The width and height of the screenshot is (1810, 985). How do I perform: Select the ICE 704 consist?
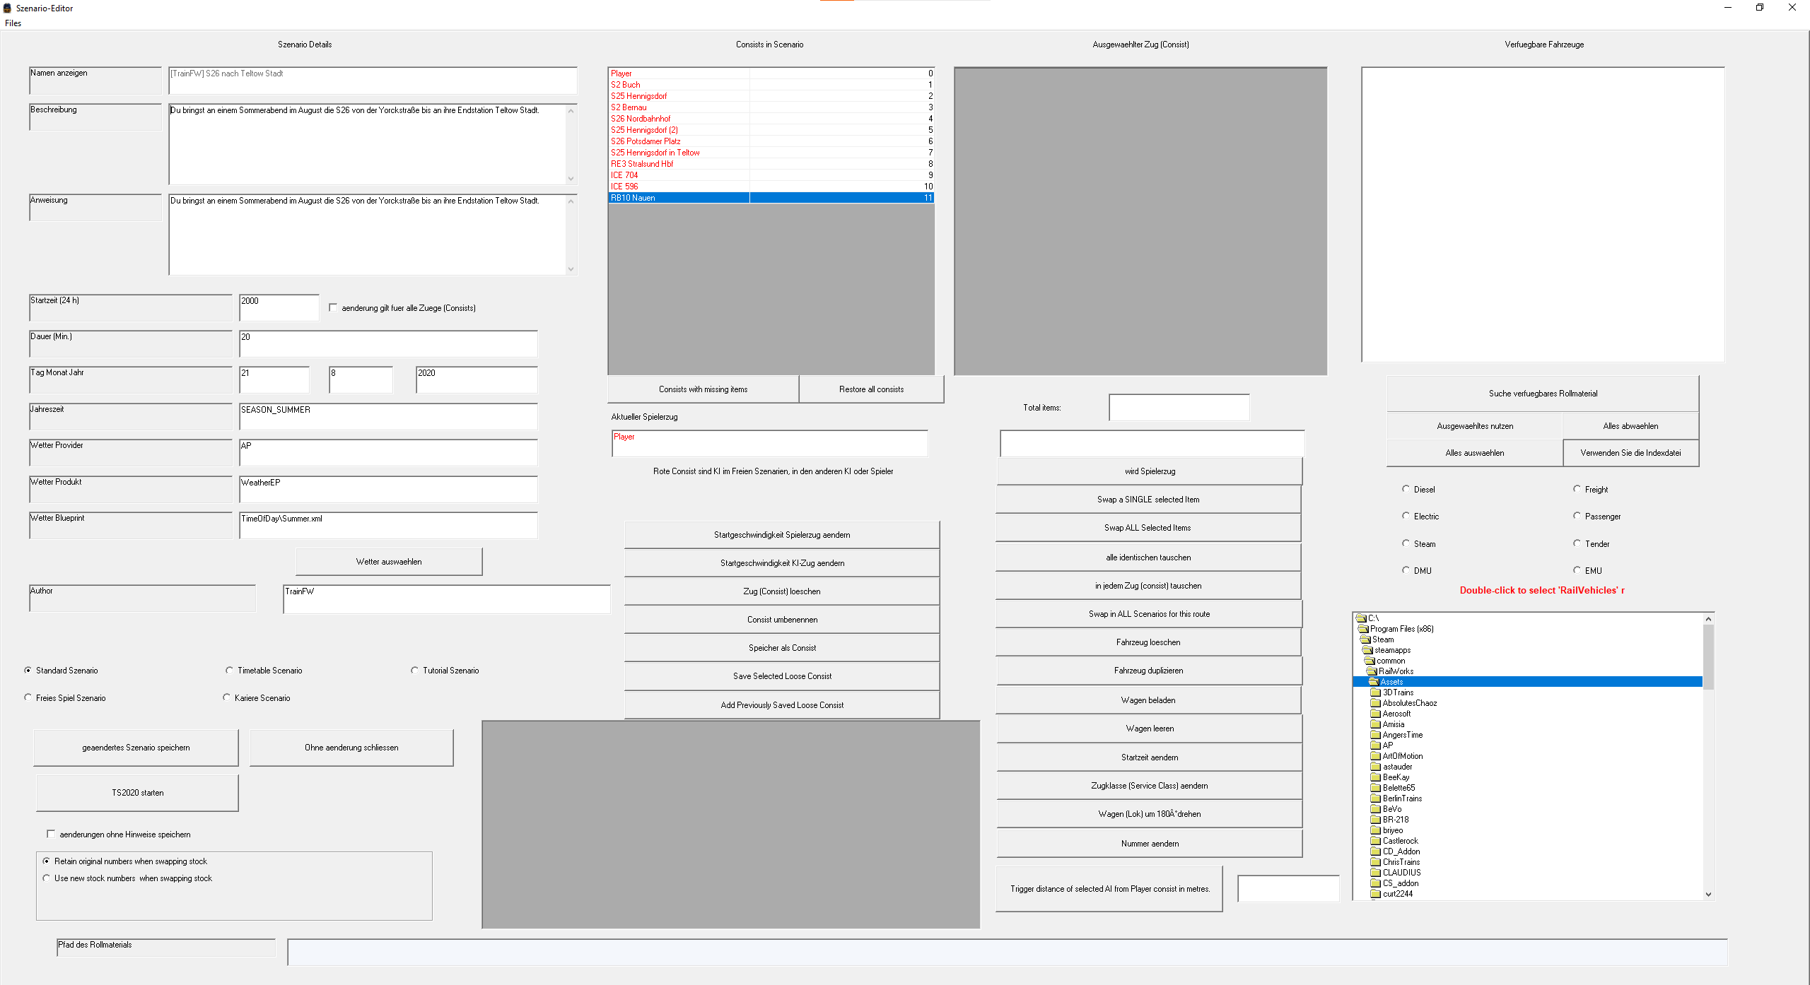coord(771,175)
